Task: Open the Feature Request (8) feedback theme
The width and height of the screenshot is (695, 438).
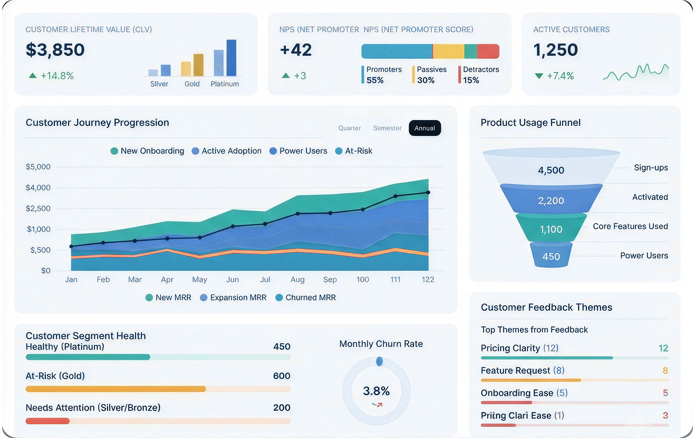Action: (x=574, y=373)
